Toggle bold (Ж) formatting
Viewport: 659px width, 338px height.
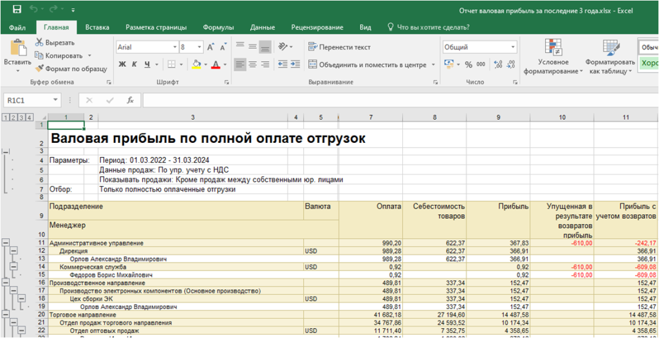[x=122, y=64]
